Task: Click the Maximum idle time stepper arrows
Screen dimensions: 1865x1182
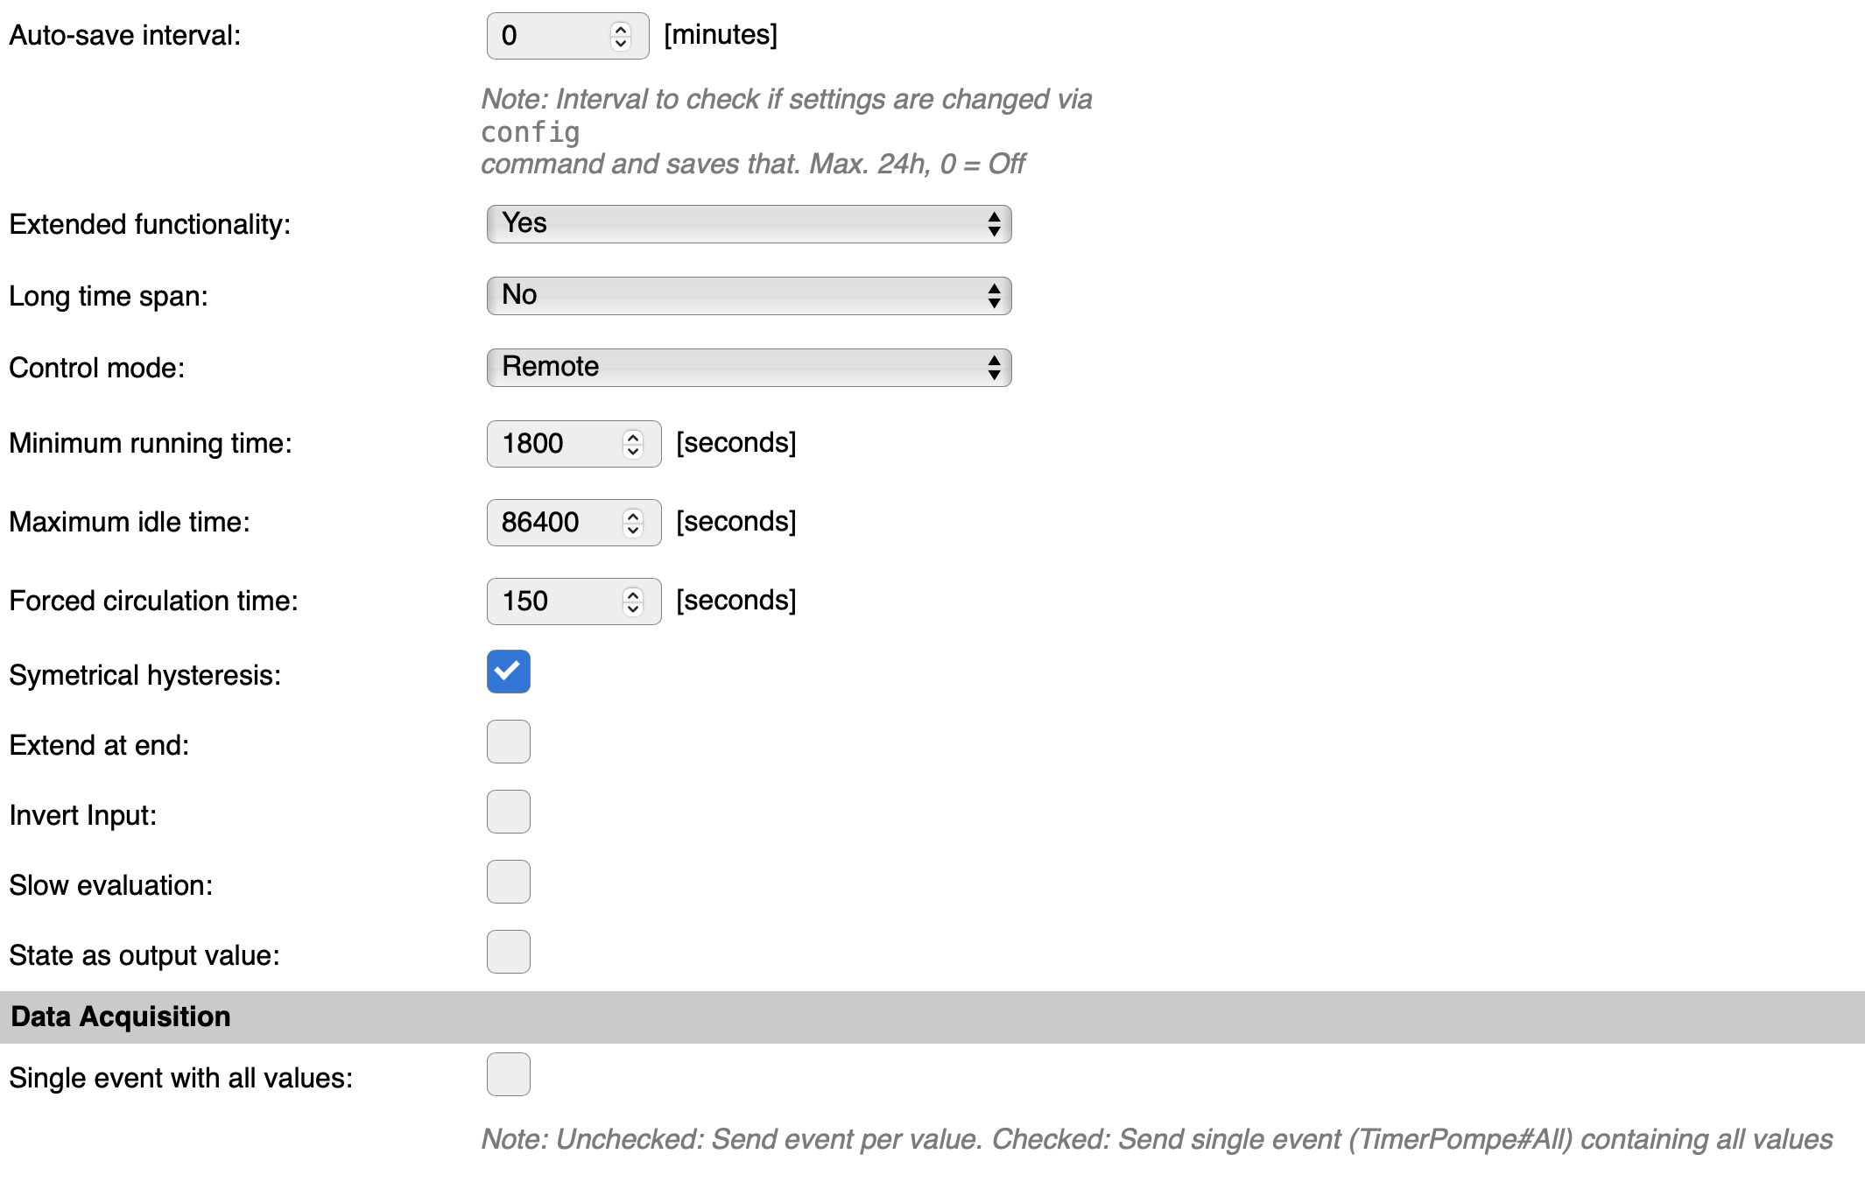Action: click(633, 523)
